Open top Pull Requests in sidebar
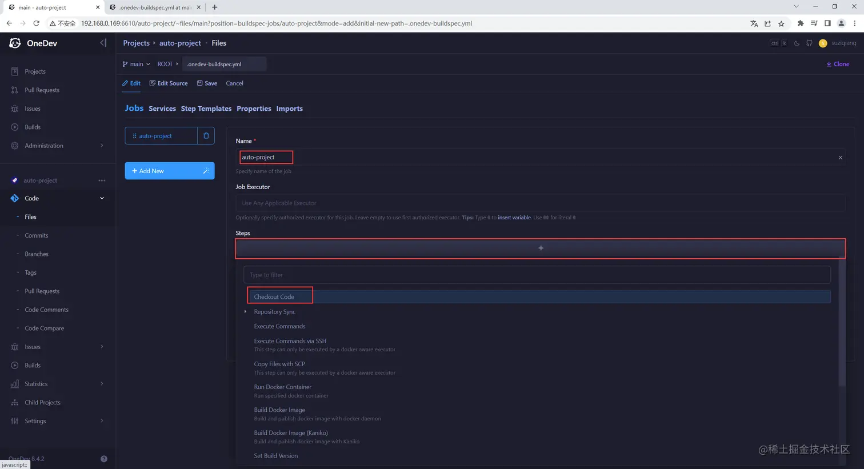Viewport: 864px width, 469px height. pos(42,90)
